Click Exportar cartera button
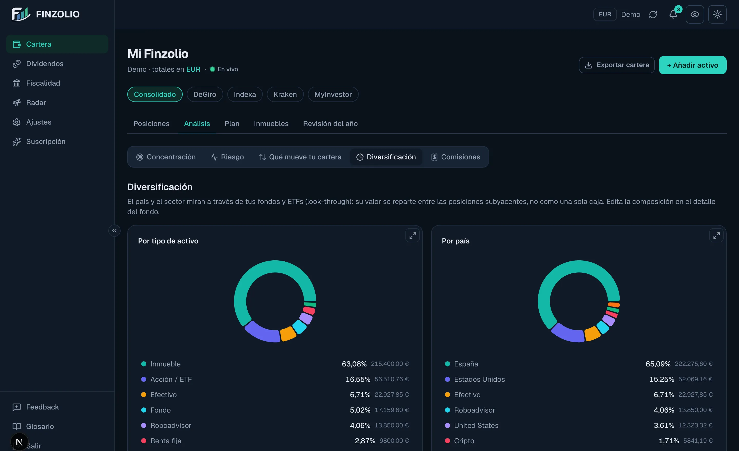739x451 pixels. pyautogui.click(x=616, y=65)
